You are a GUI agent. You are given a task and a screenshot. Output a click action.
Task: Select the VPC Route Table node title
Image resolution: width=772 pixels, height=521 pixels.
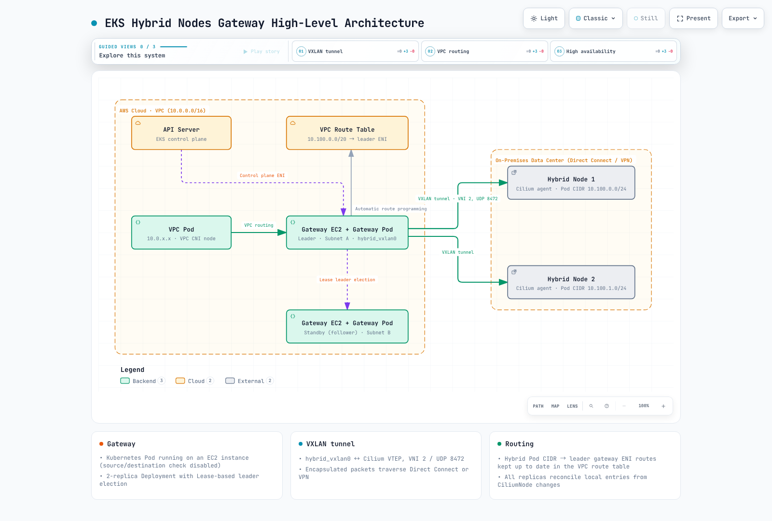point(347,130)
